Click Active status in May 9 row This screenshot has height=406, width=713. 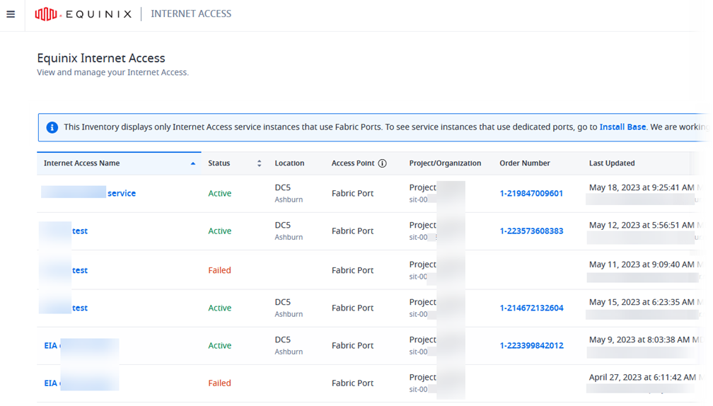click(219, 346)
